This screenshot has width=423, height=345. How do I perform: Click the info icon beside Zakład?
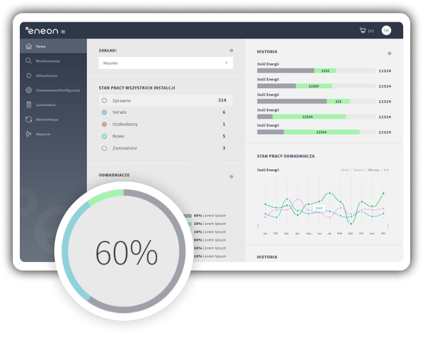[x=231, y=50]
